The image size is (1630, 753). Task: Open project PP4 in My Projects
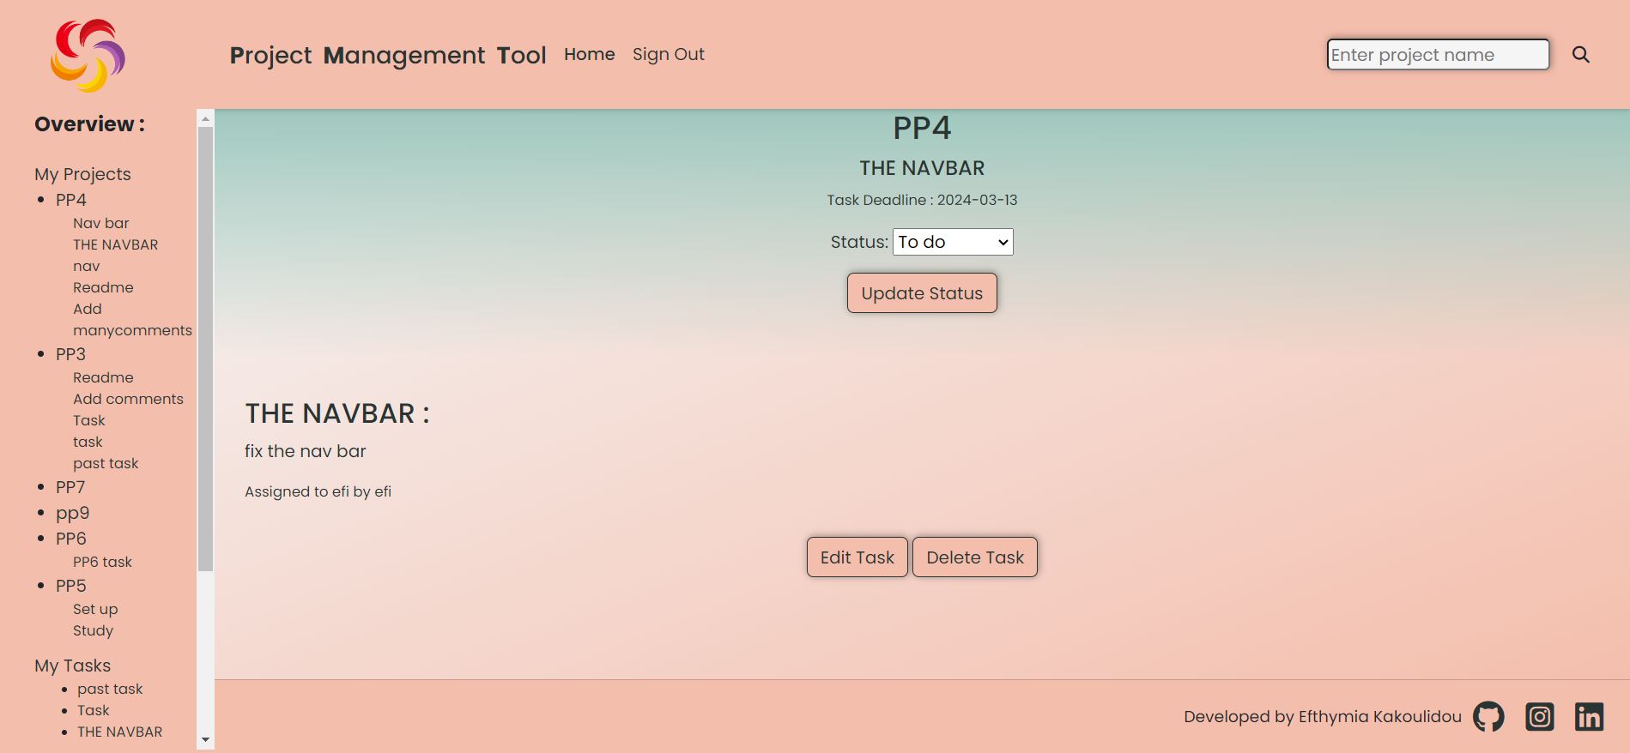70,200
